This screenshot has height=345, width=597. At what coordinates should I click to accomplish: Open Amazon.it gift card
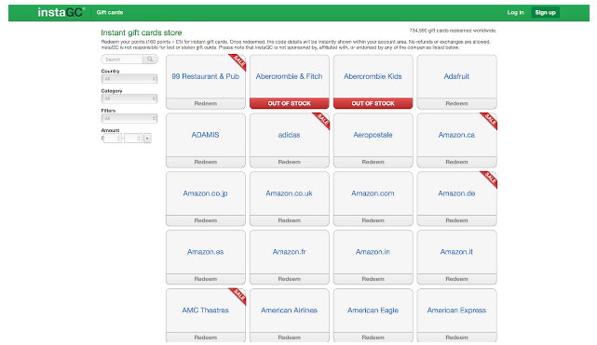click(457, 252)
